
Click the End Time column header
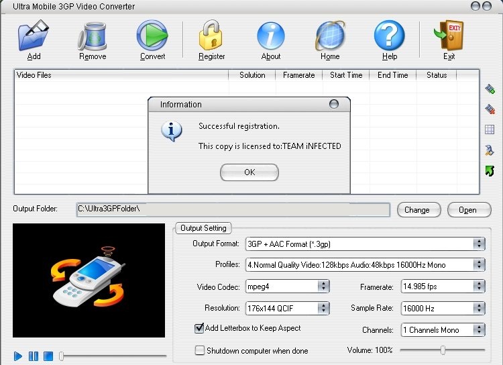click(x=392, y=75)
